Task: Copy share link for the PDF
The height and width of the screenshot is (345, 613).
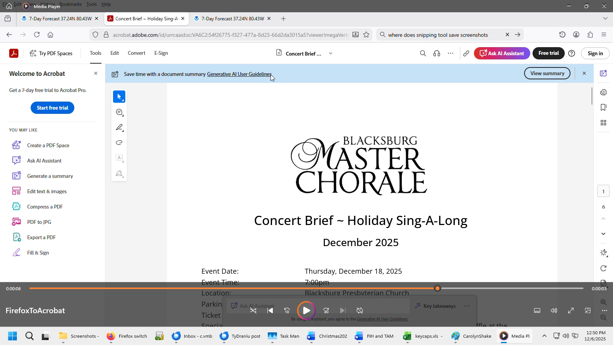Action: (x=466, y=53)
